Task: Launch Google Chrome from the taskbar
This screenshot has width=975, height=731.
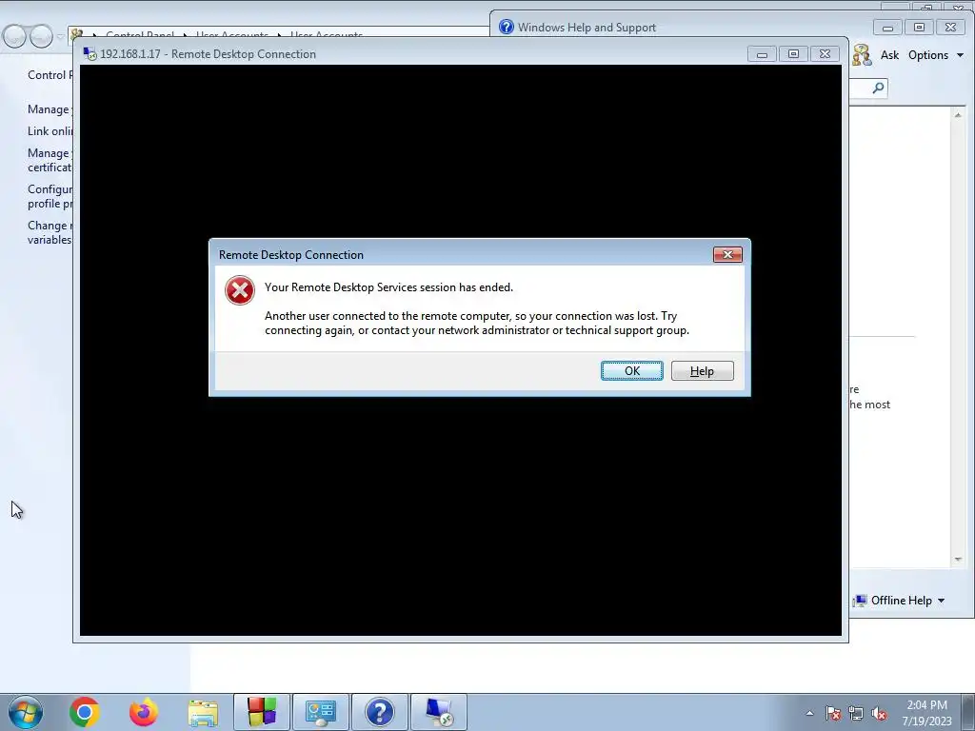Action: click(85, 712)
